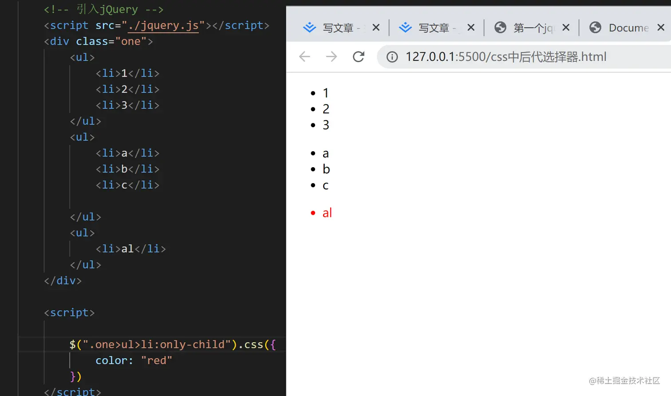Reload the page with the refresh icon
Viewport: 671px width, 396px height.
tap(358, 56)
